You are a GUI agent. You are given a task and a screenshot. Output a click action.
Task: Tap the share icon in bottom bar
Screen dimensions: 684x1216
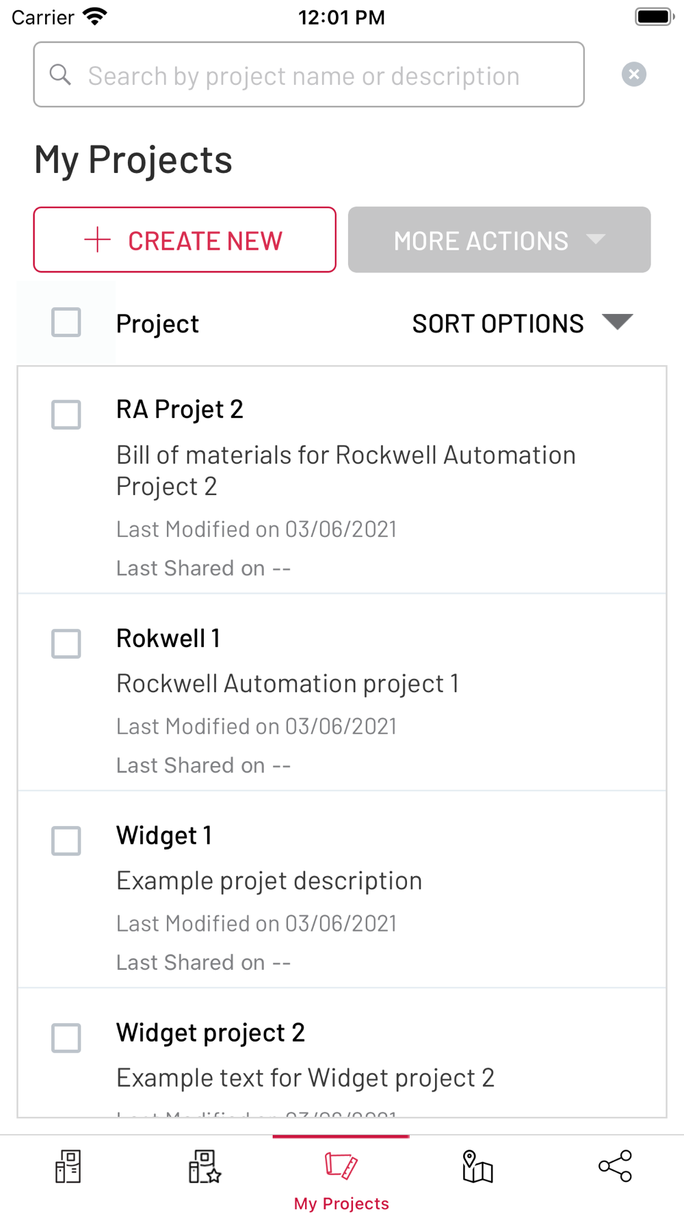click(x=615, y=1166)
